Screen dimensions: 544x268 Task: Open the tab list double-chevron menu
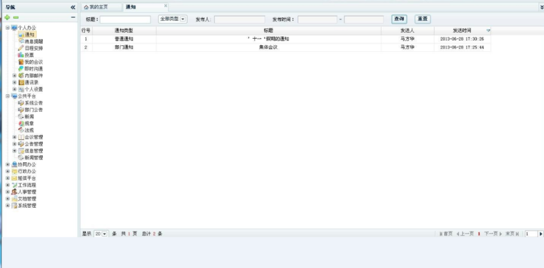point(542,7)
